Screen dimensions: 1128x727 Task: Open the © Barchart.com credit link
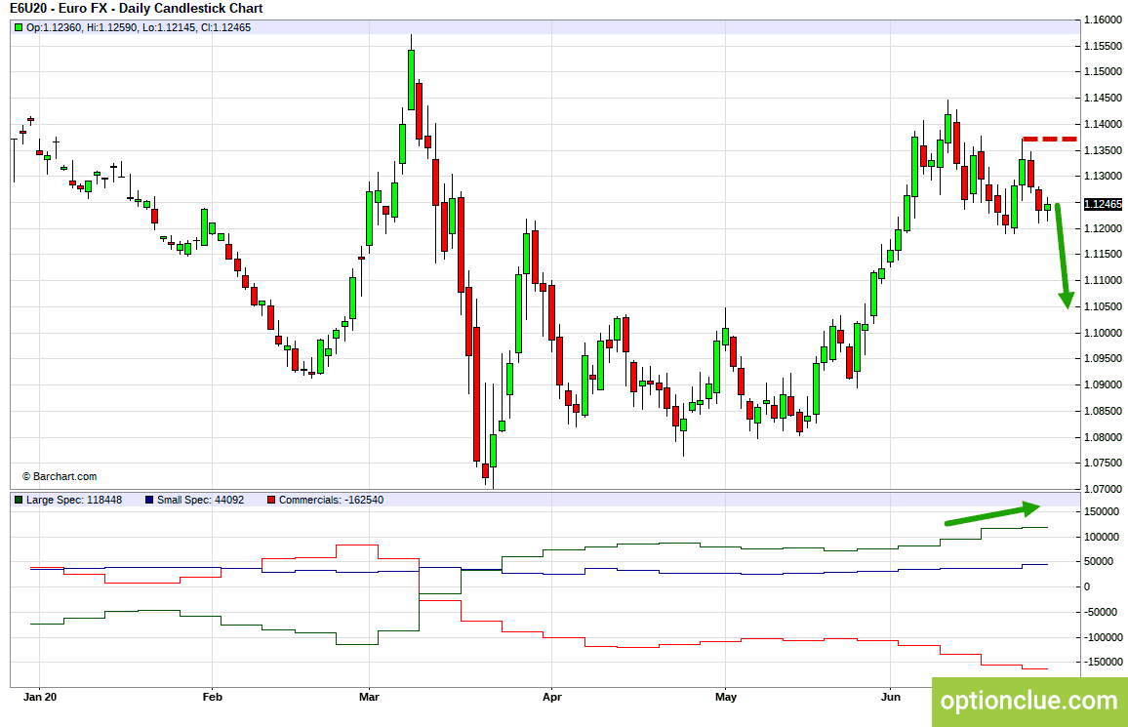(59, 477)
